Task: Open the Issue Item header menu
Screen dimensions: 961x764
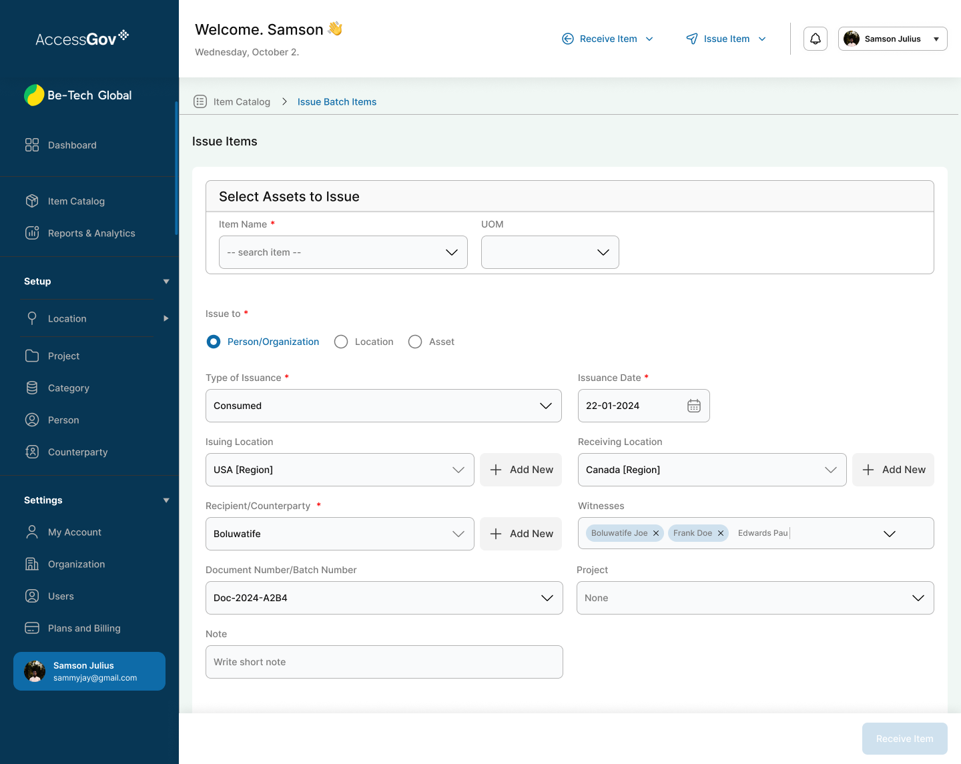Action: click(x=727, y=39)
